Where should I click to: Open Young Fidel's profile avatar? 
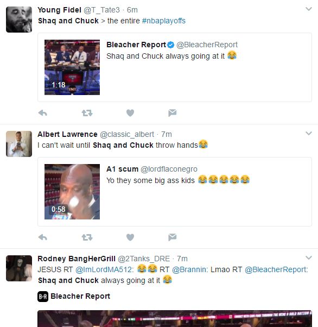19,20
